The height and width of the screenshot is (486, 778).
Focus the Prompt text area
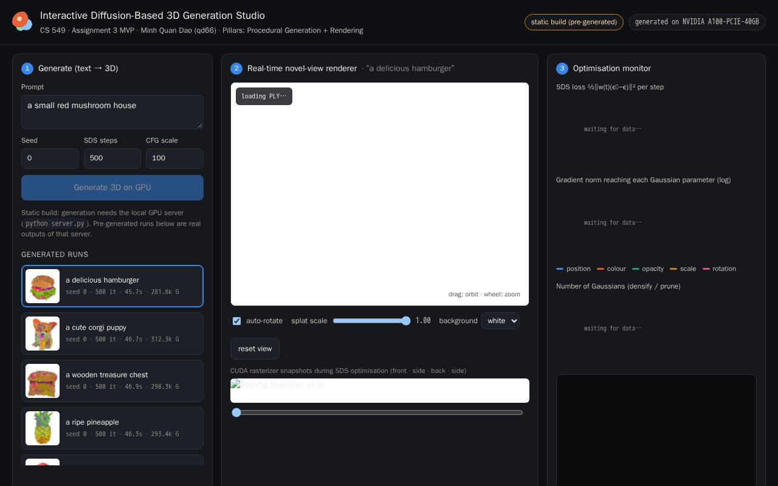point(112,112)
